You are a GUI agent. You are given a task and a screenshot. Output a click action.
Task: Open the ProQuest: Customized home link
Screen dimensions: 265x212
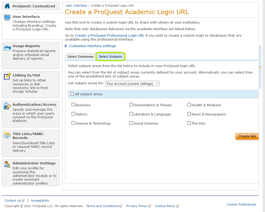[x=34, y=6]
